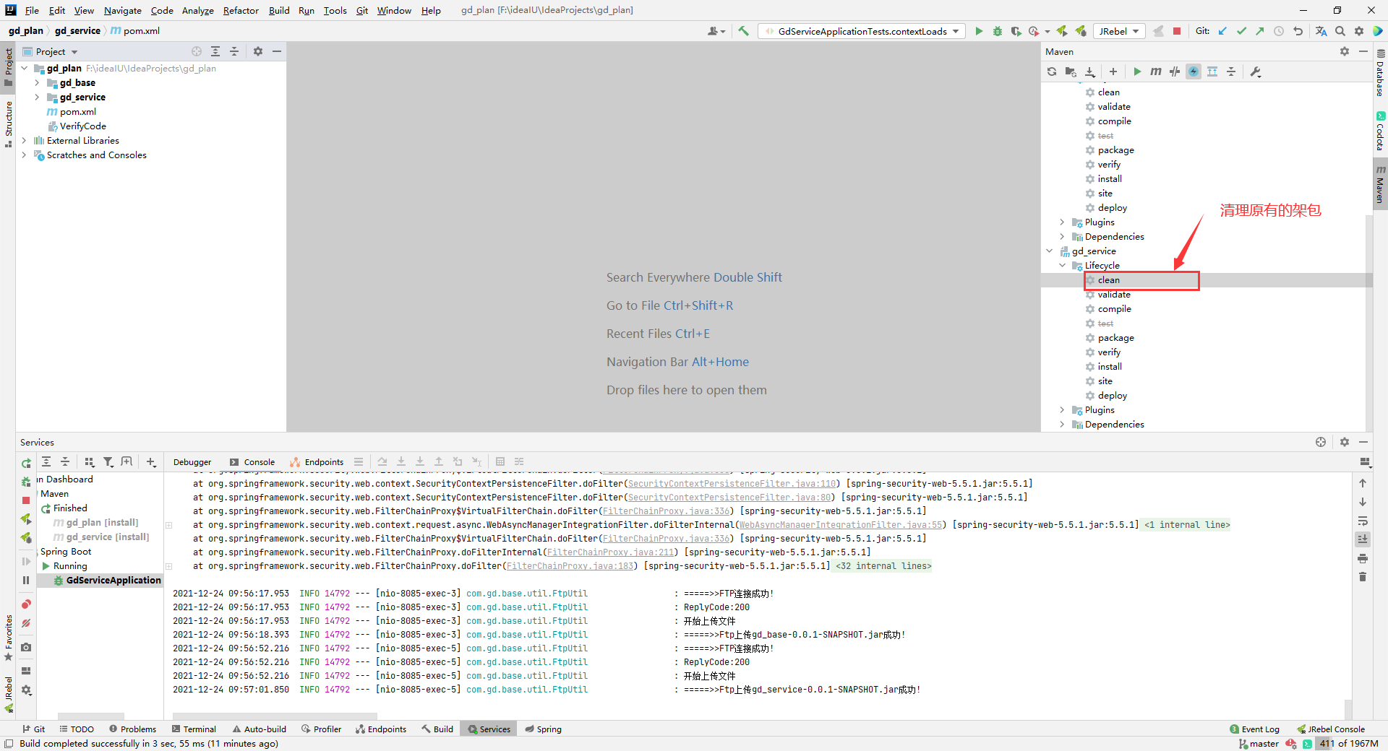Push commits with Git green arrow

(x=1260, y=31)
